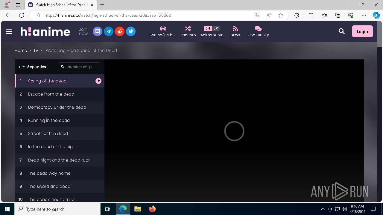This screenshot has width=383, height=215.
Task: Open the Telegram join link
Action: pyautogui.click(x=109, y=31)
